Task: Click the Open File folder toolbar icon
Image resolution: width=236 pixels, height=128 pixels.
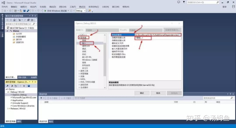Action: tap(21, 11)
